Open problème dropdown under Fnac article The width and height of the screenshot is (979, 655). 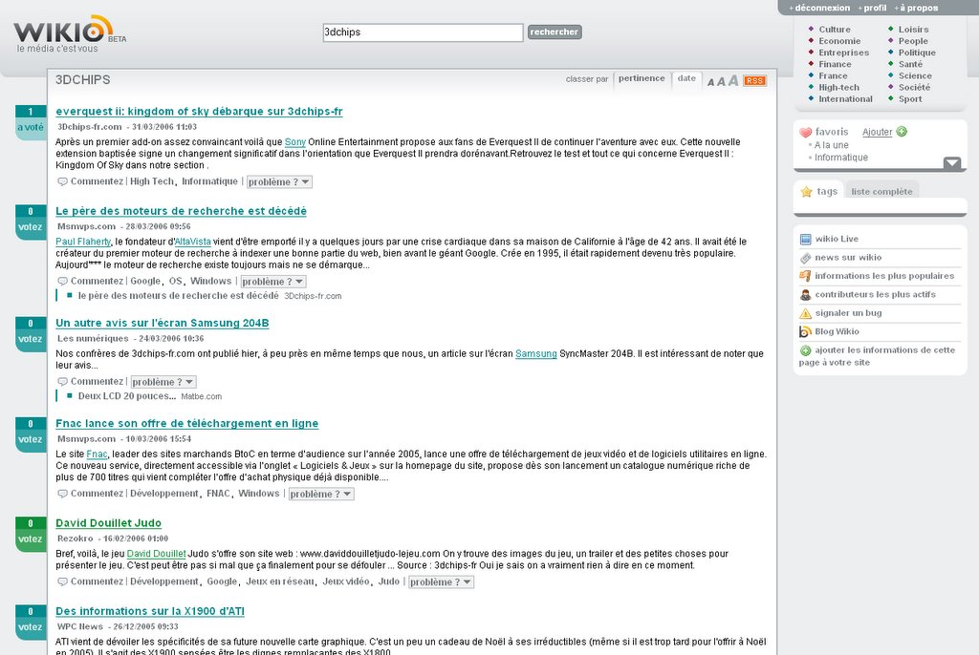click(x=321, y=494)
